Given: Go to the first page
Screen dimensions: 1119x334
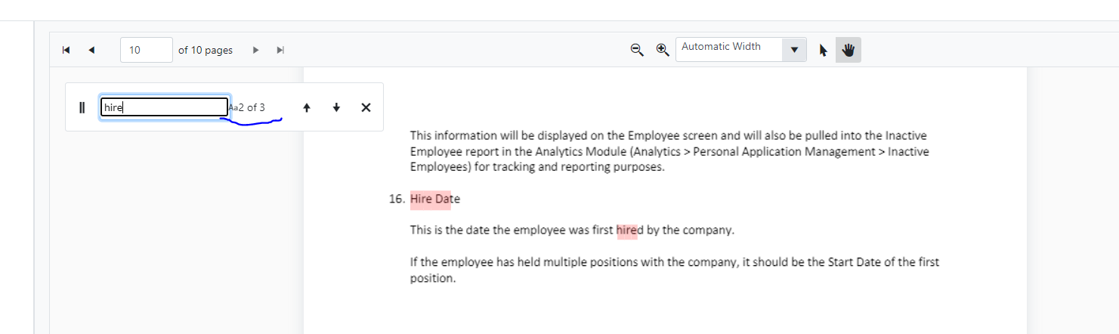Looking at the screenshot, I should tap(66, 51).
